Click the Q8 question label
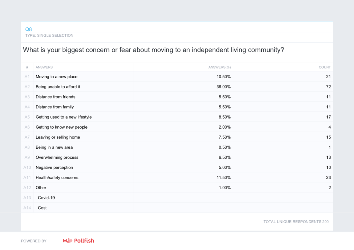This screenshot has width=354, height=250. (29, 29)
